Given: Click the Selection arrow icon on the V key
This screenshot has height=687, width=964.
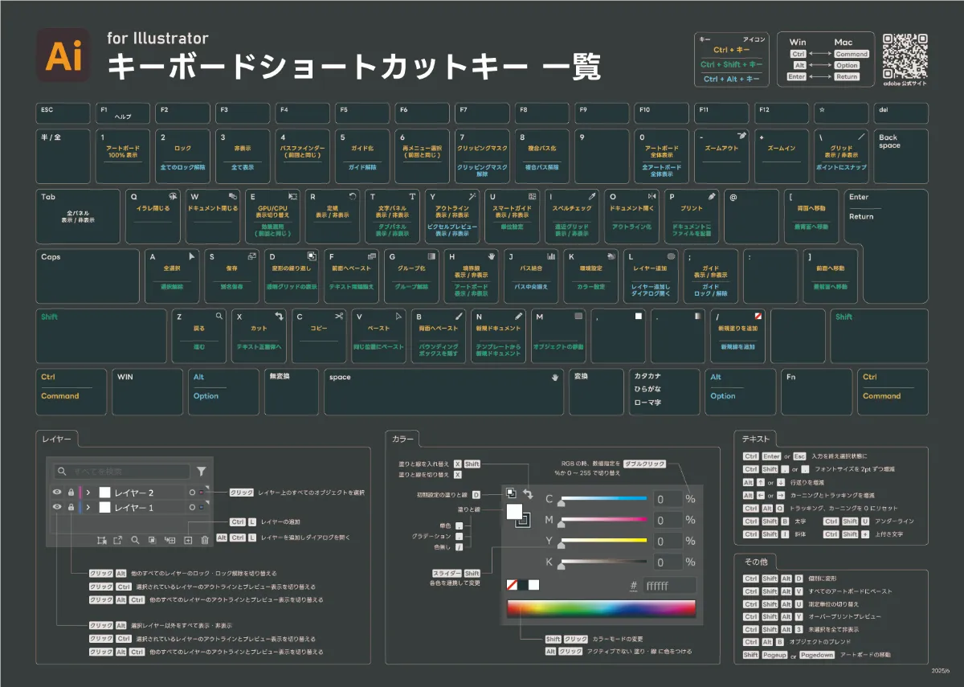Looking at the screenshot, I should (399, 316).
